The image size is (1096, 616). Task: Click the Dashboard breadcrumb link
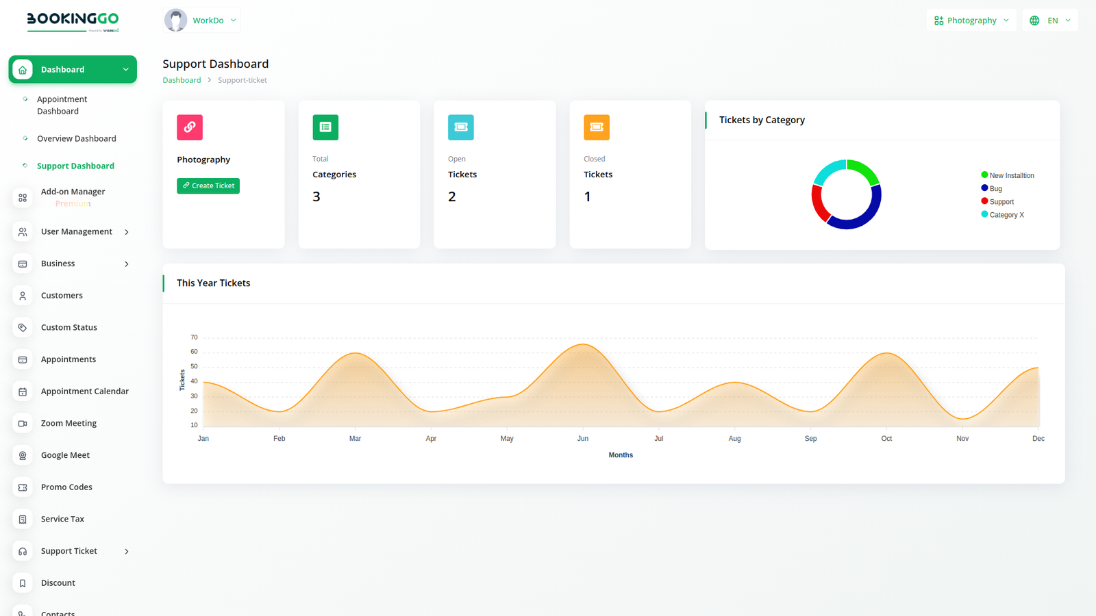click(x=182, y=80)
